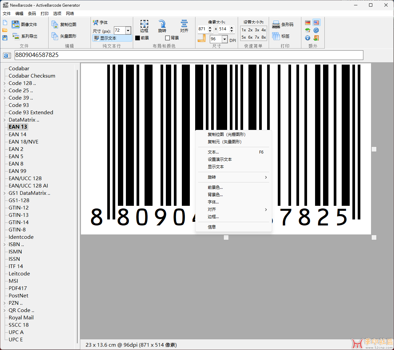Expand the Code 39 tree node
The image size is (394, 350).
pyautogui.click(x=5, y=98)
